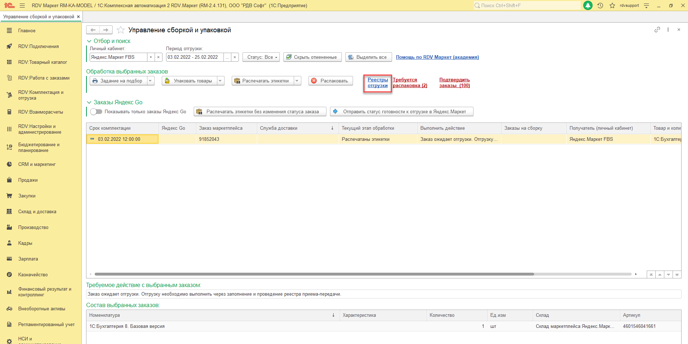Open the history clock icon in title bar
Viewport: 688px width, 344px height.
(600, 5)
